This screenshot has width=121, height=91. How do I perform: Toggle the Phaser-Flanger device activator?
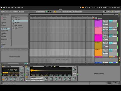pyautogui.click(x=3, y=66)
